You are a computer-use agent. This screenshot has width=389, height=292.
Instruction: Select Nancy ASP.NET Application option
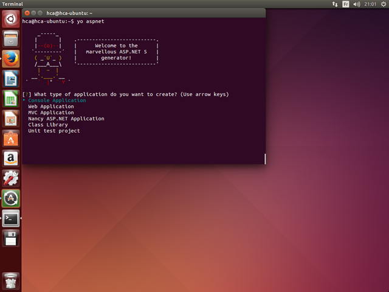coord(66,119)
